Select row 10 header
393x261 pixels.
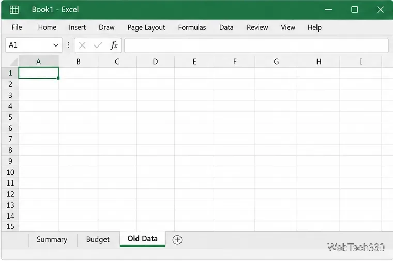[x=10, y=172]
